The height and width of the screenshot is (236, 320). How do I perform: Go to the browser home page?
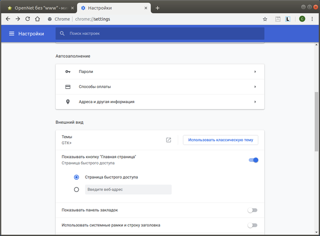click(x=37, y=19)
